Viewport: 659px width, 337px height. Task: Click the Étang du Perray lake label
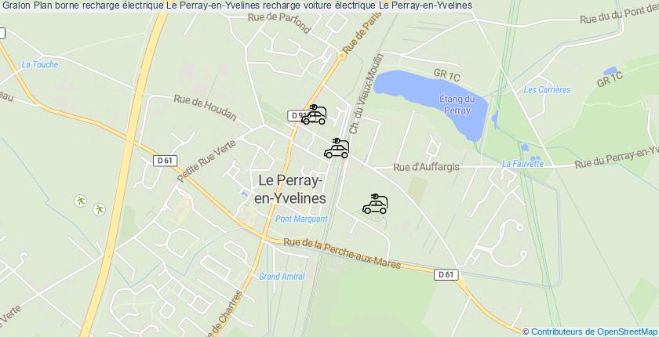pos(457,105)
